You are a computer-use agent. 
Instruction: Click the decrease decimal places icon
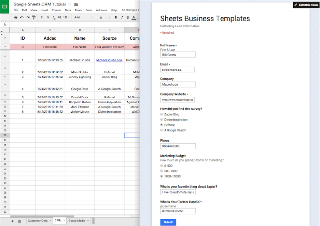click(54, 17)
